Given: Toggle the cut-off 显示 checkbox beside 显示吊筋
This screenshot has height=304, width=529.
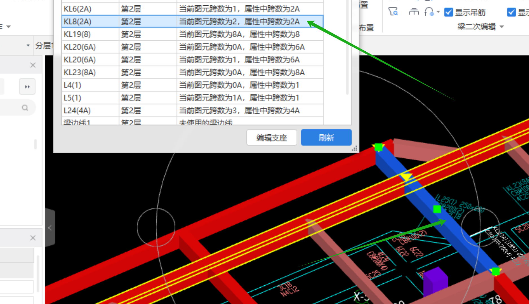Looking at the screenshot, I should [512, 12].
